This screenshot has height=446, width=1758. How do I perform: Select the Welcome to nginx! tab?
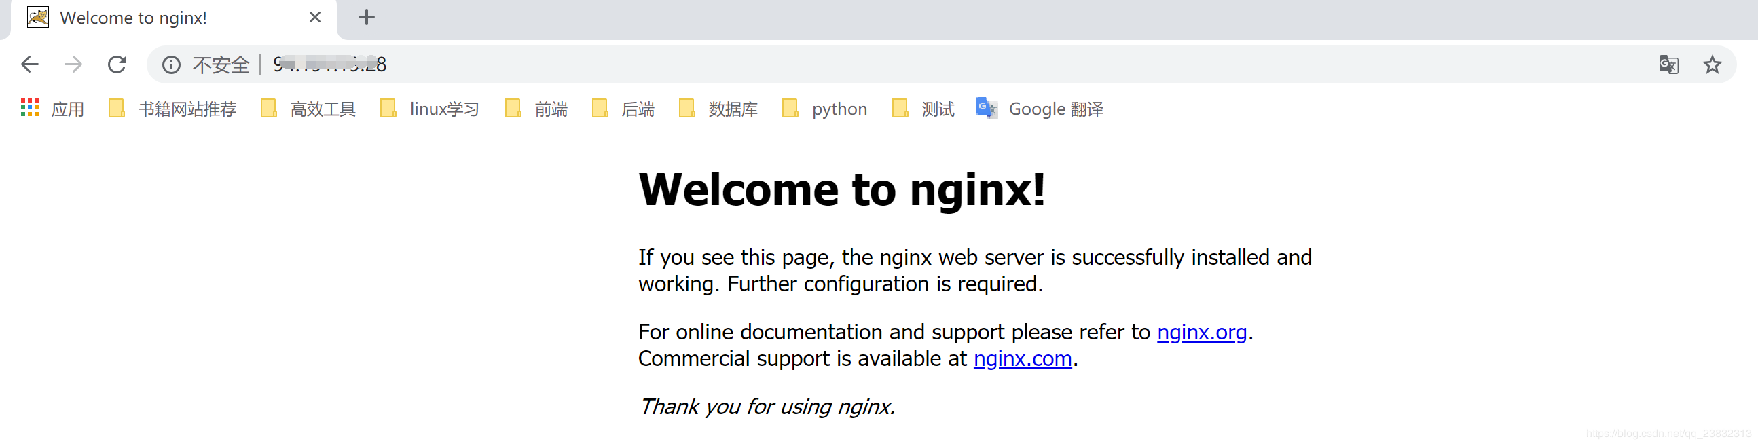[133, 18]
